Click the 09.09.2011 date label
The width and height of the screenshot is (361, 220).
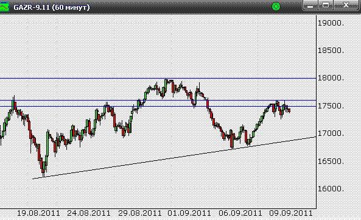tap(291, 213)
